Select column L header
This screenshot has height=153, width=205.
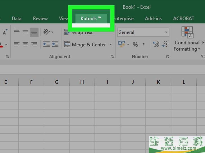coord(184,82)
